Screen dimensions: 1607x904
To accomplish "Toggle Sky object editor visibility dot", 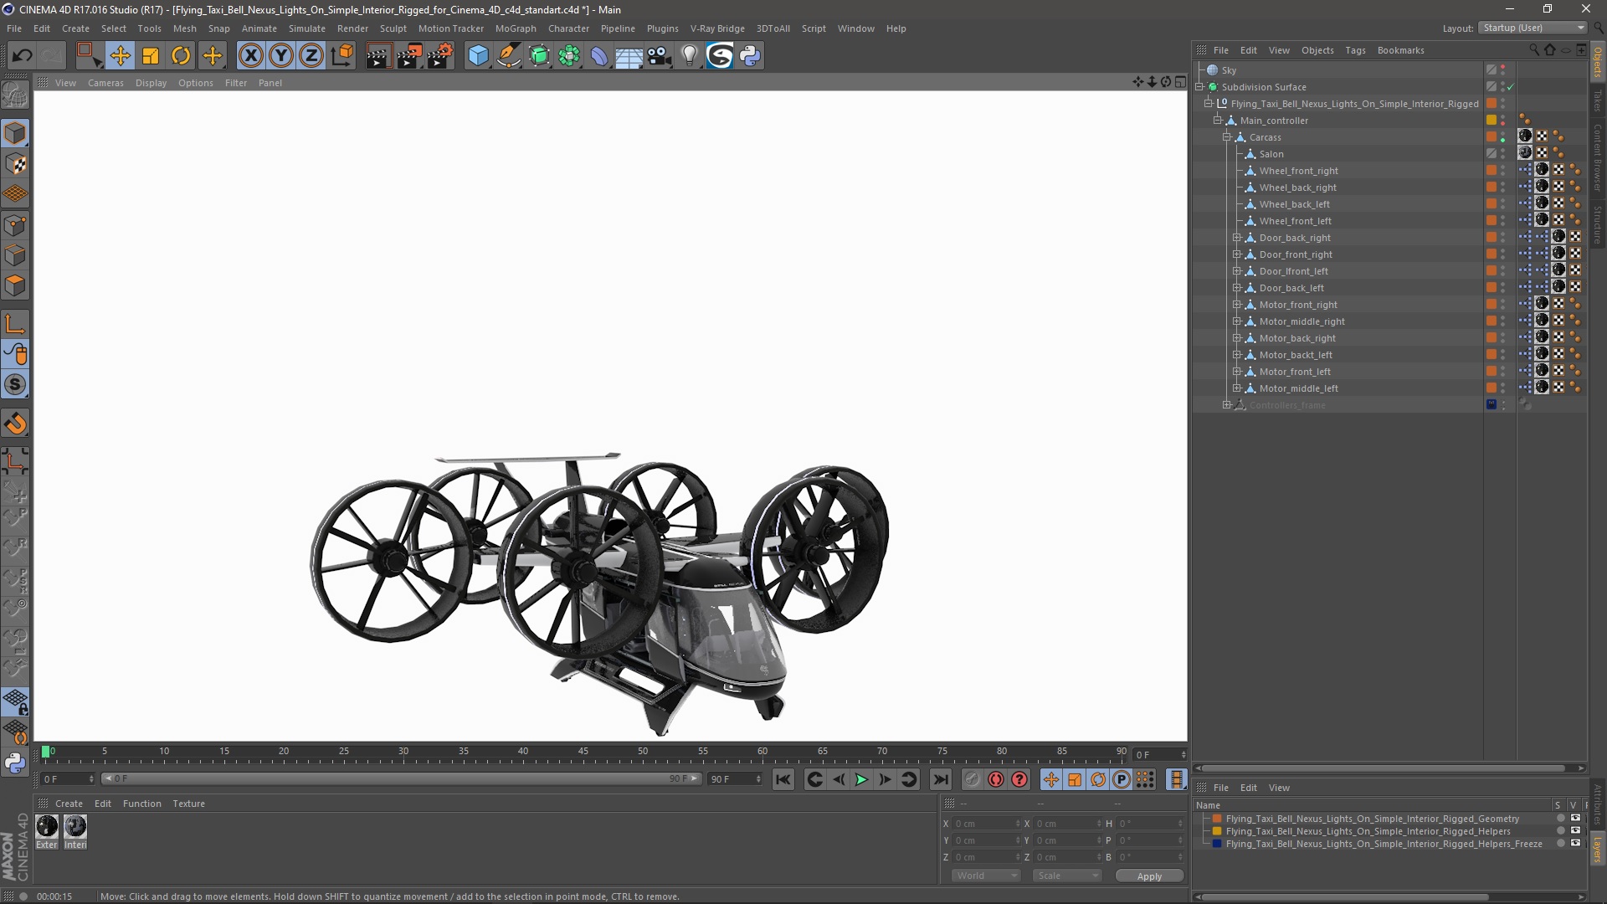I will pos(1503,67).
